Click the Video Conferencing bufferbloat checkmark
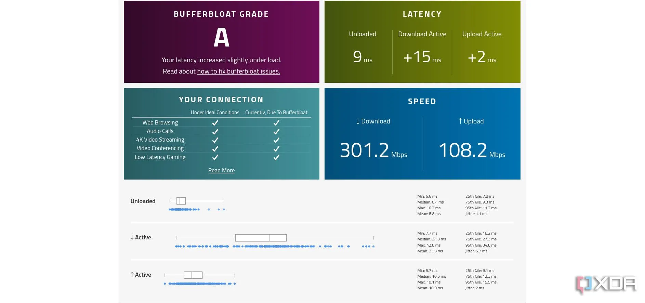The height and width of the screenshot is (303, 645). pos(276,148)
